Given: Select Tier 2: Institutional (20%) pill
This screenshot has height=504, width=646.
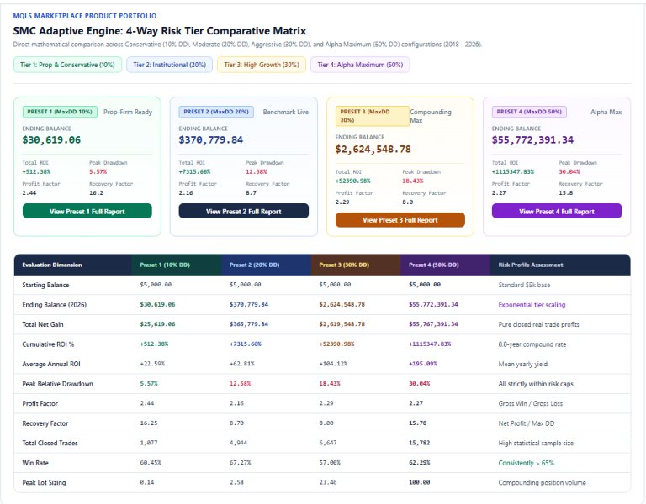Looking at the screenshot, I should pyautogui.click(x=169, y=65).
